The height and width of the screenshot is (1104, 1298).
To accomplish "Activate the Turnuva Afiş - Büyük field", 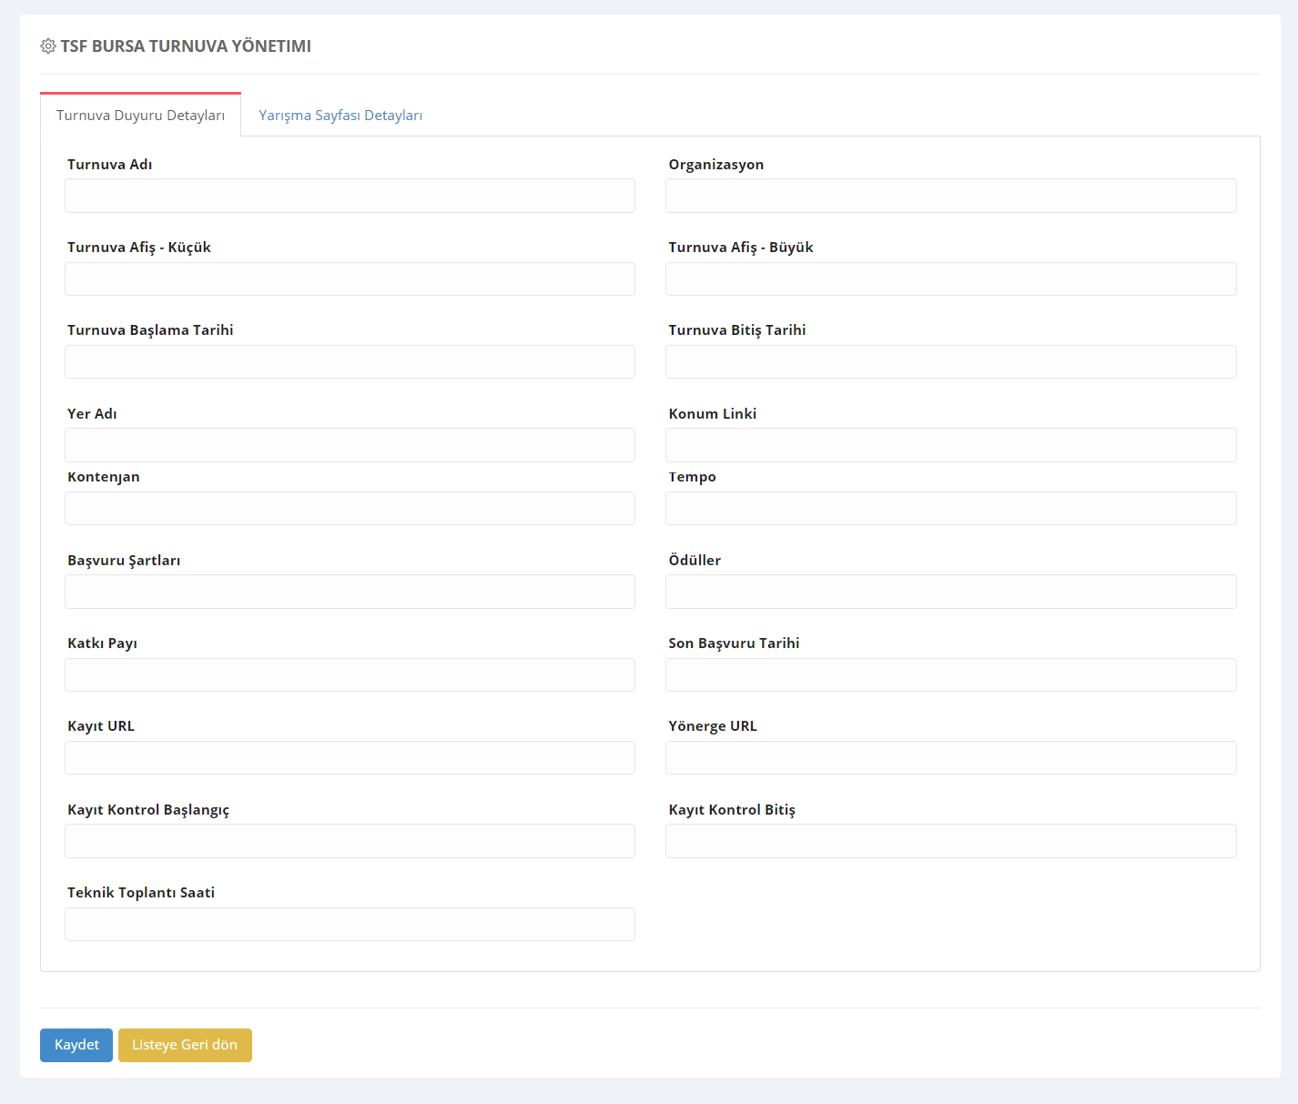I will click(950, 279).
